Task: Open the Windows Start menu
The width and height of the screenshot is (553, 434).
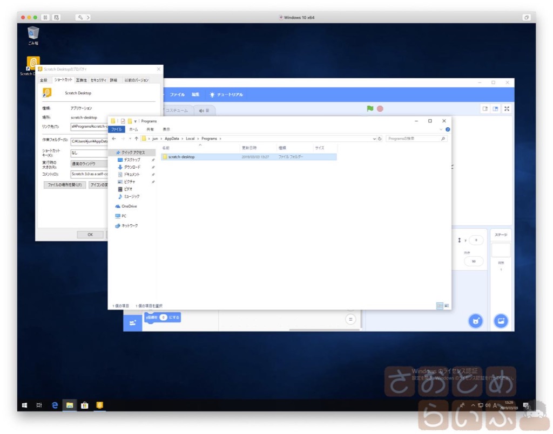Action: click(24, 405)
